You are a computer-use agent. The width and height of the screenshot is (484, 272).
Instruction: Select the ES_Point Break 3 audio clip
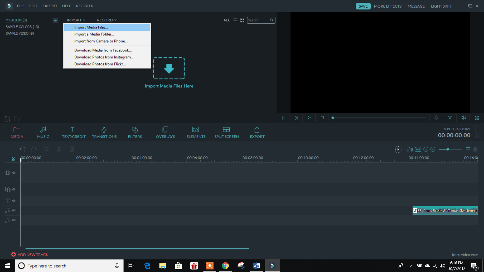tap(445, 211)
